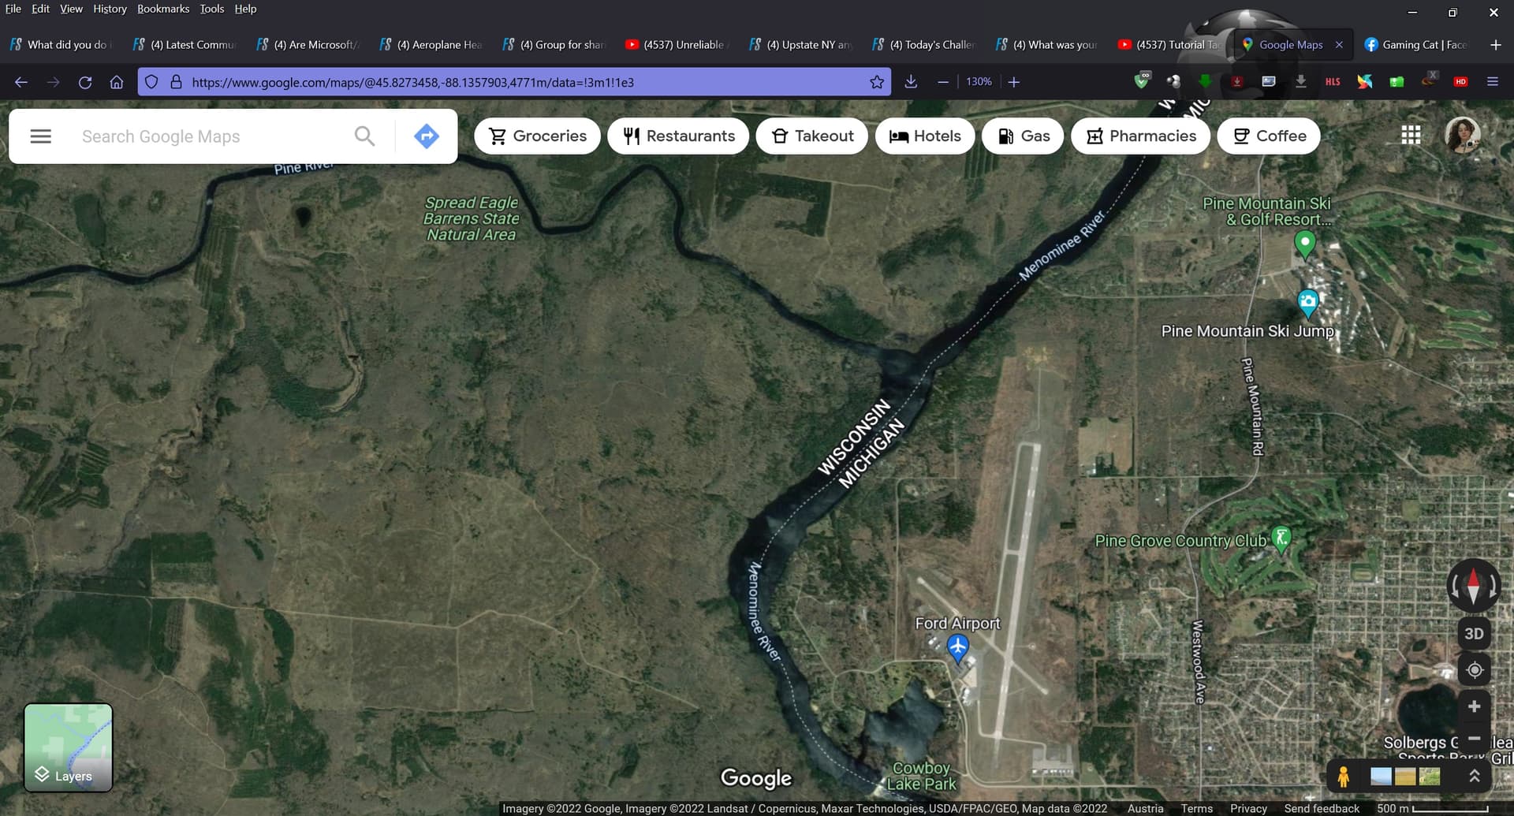This screenshot has height=816, width=1514.
Task: Click the compass to reset north
Action: click(1473, 586)
